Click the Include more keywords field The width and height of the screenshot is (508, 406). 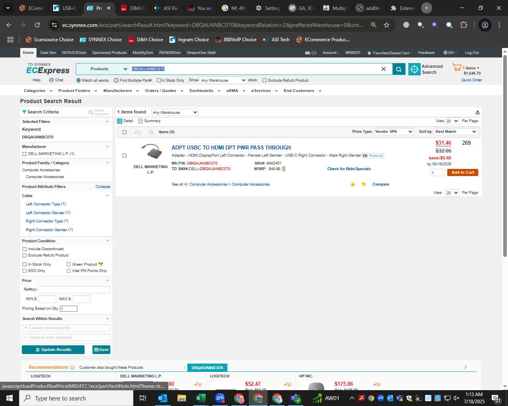(66, 328)
